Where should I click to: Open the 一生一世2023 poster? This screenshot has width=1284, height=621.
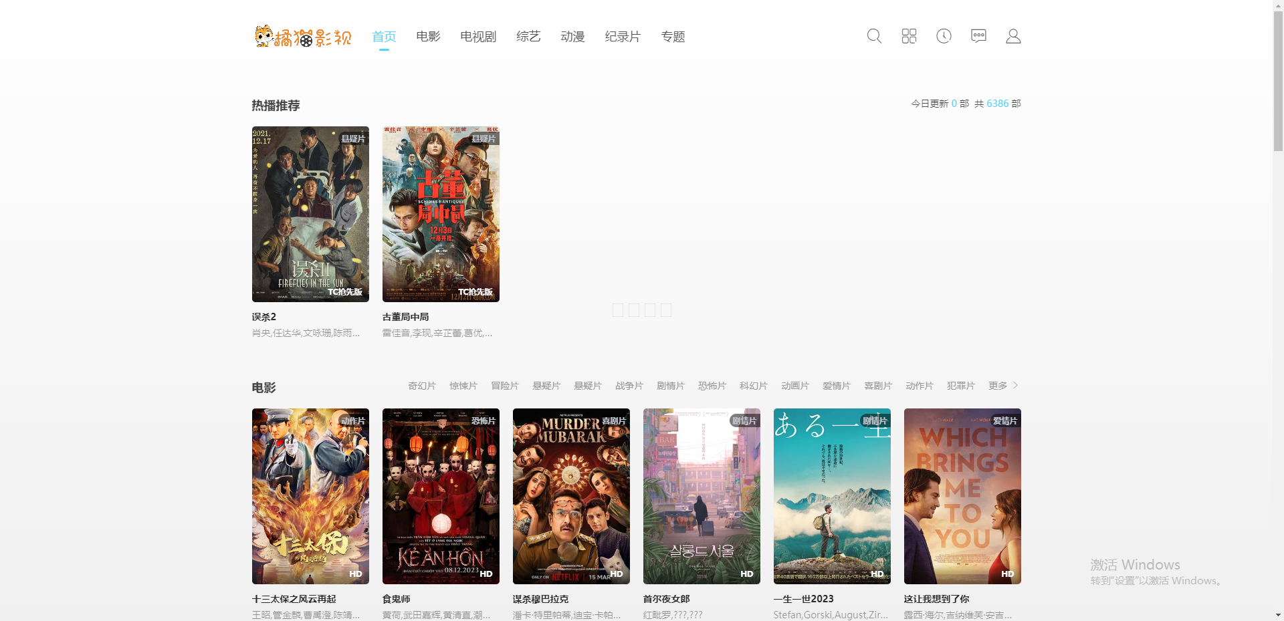832,496
